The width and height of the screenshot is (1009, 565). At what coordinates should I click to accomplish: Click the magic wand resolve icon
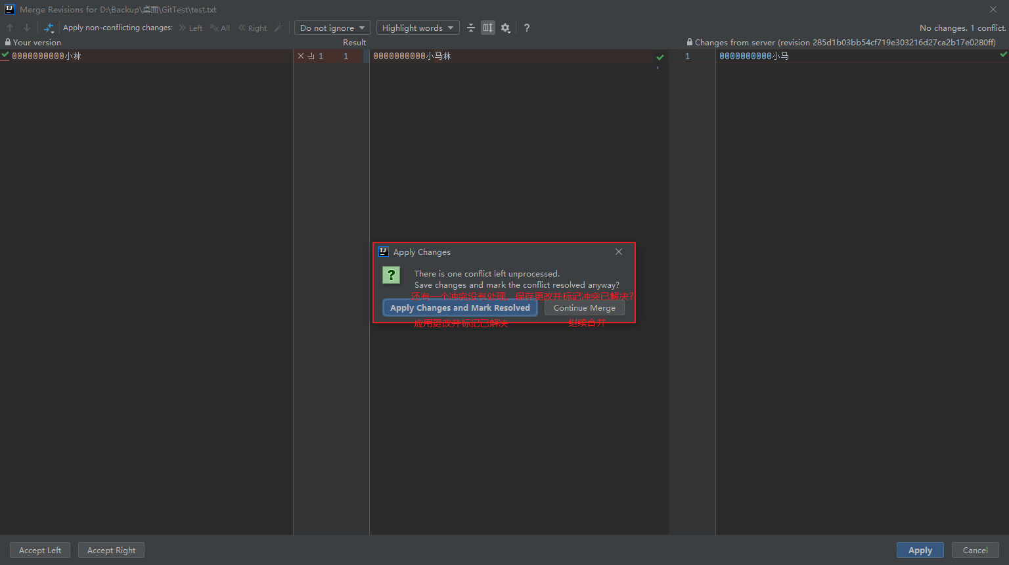point(279,28)
